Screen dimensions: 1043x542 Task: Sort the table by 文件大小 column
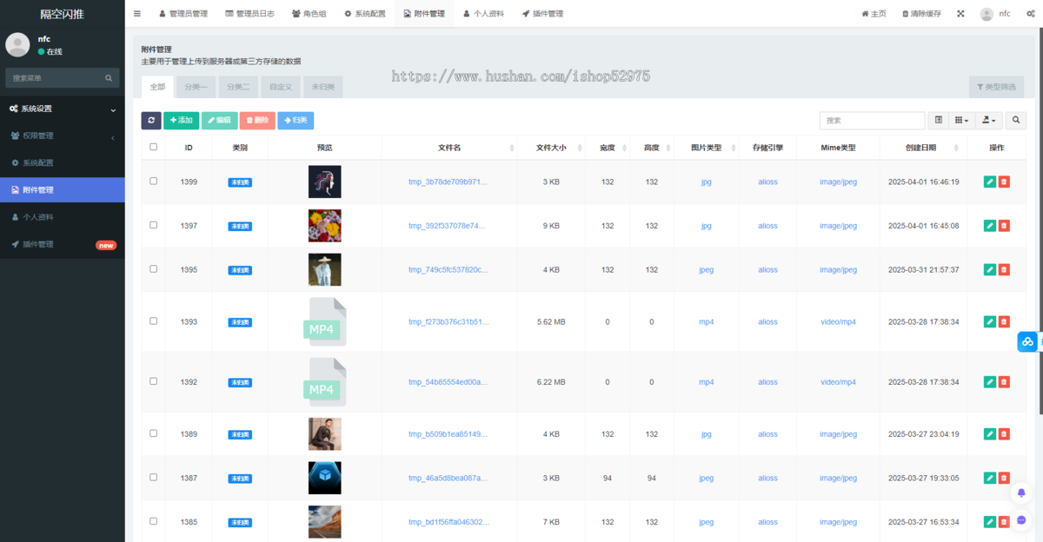[551, 148]
